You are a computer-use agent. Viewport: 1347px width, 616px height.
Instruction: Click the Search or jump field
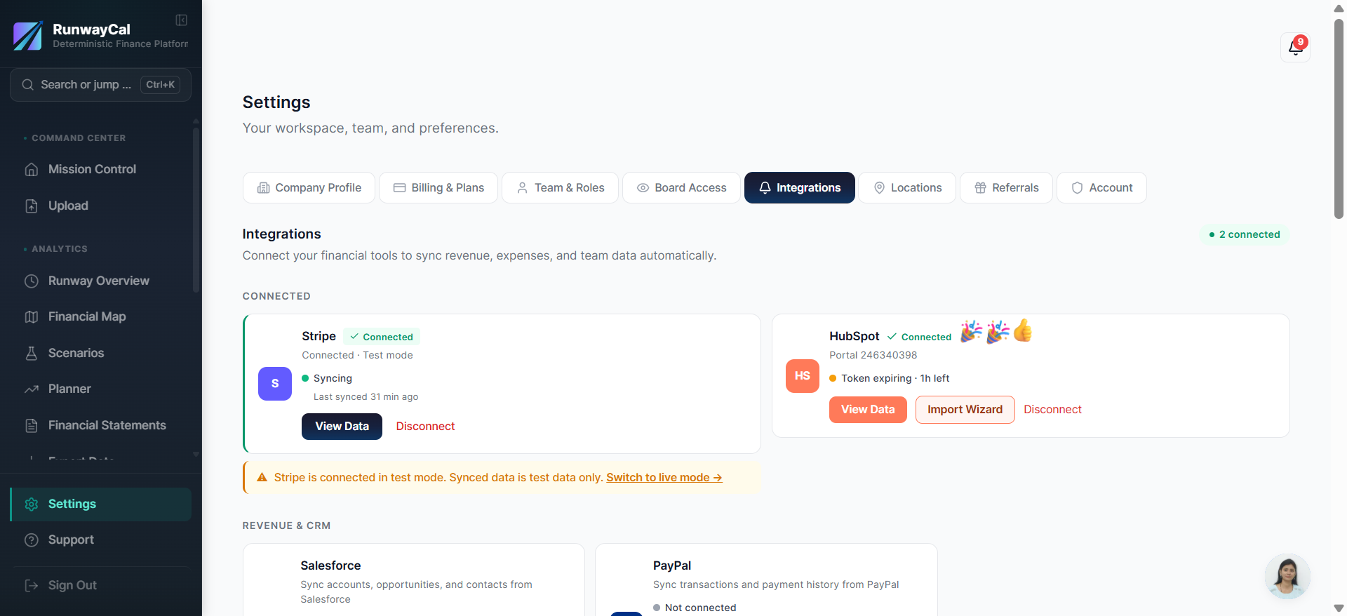100,85
